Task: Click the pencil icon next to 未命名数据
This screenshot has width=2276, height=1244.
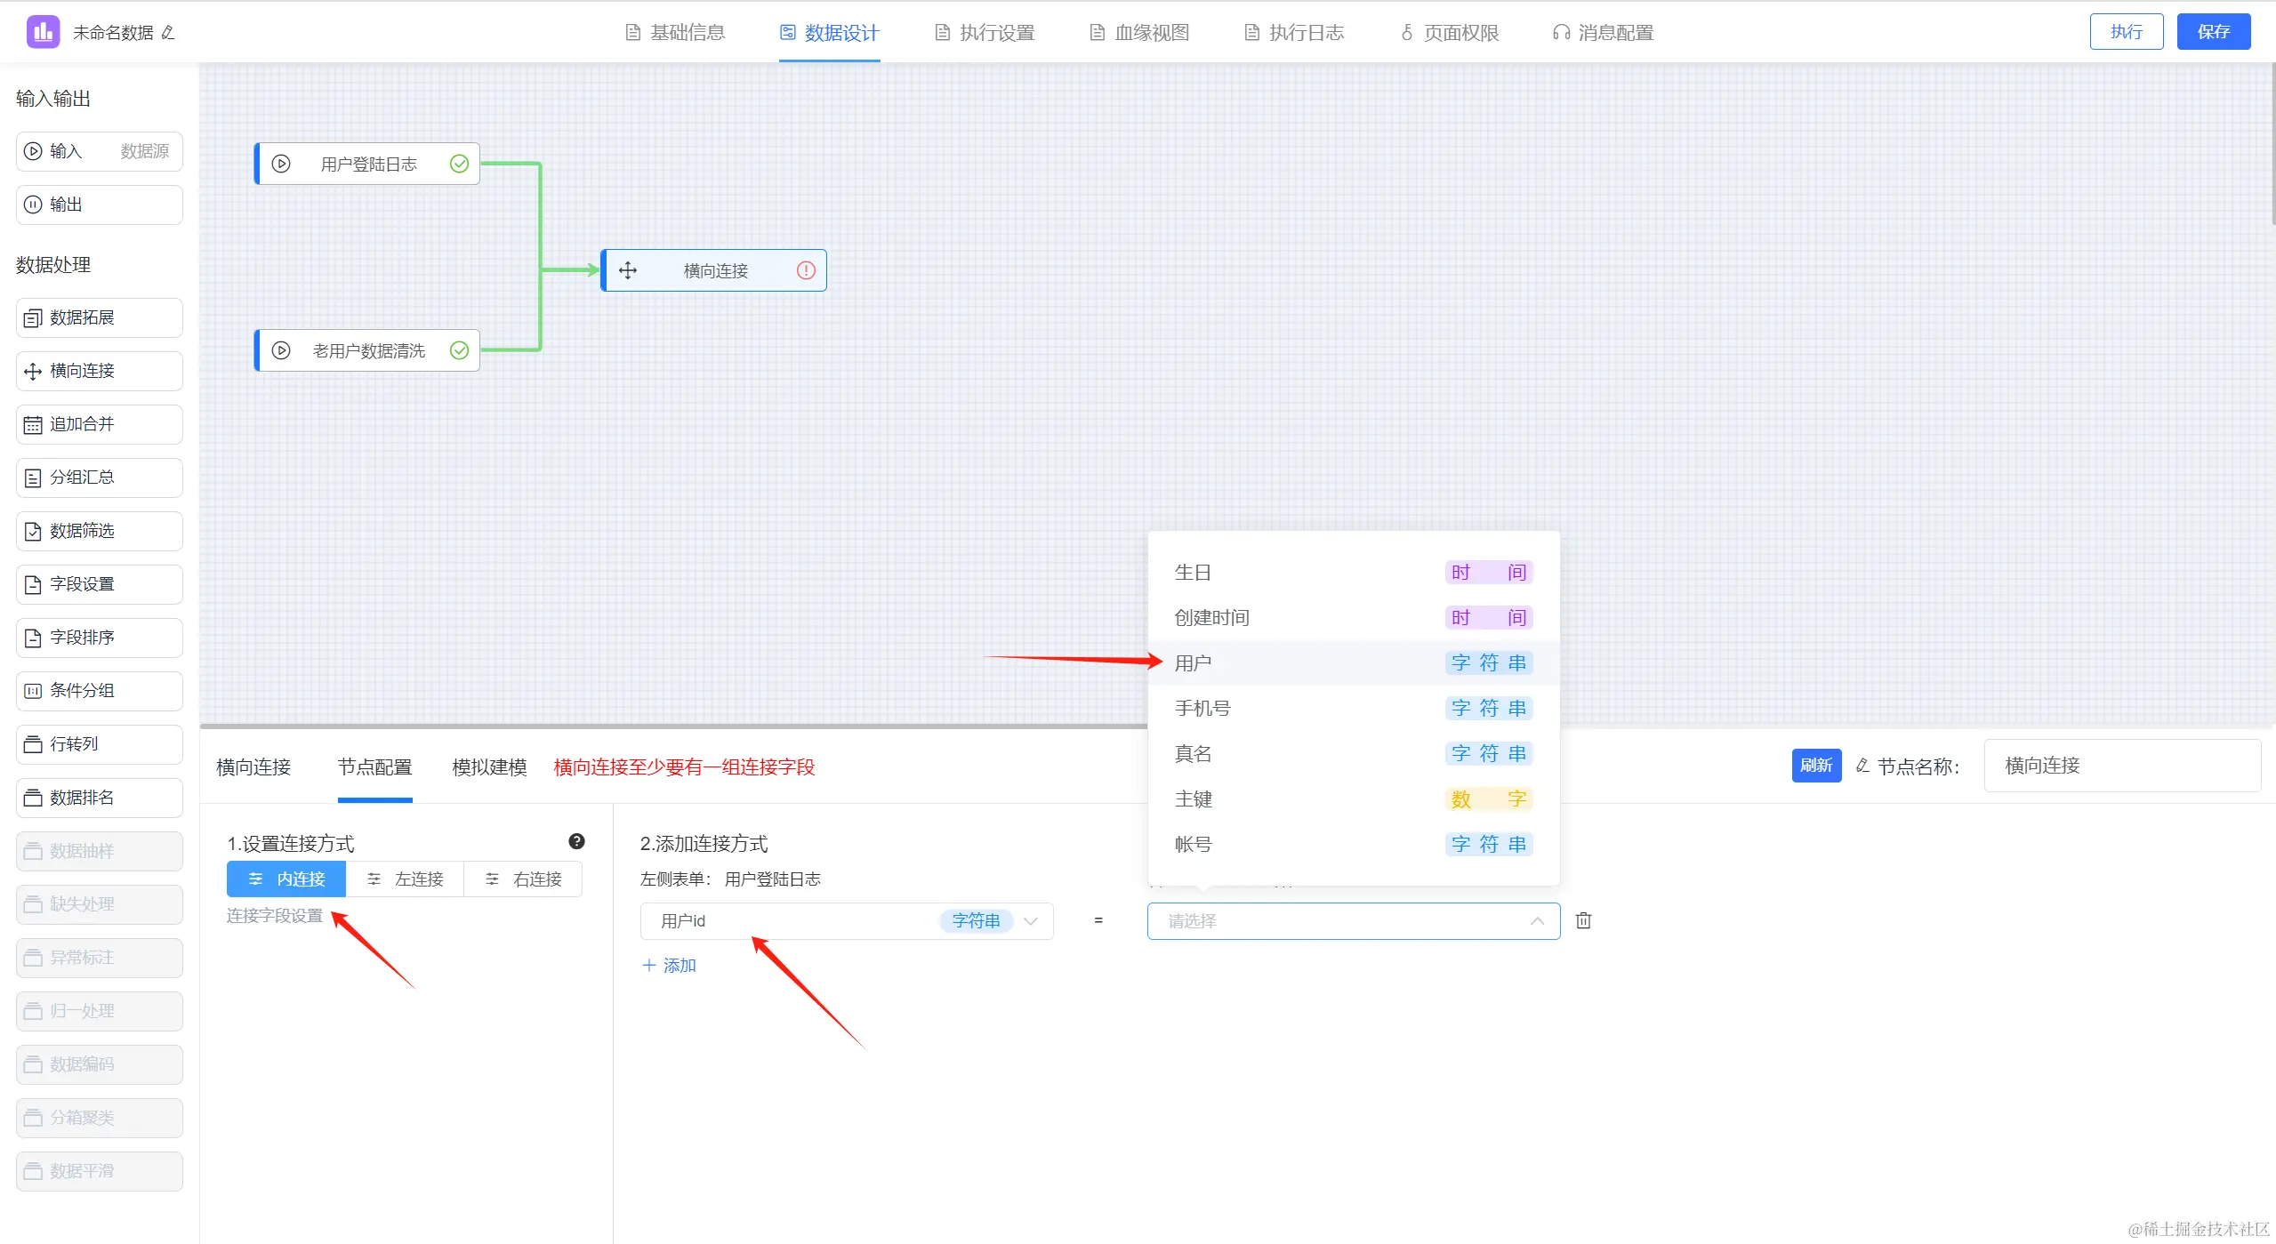Action: tap(168, 33)
